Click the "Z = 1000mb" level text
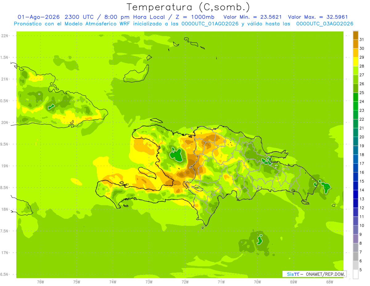The width and height of the screenshot is (370, 286). pyautogui.click(x=195, y=17)
